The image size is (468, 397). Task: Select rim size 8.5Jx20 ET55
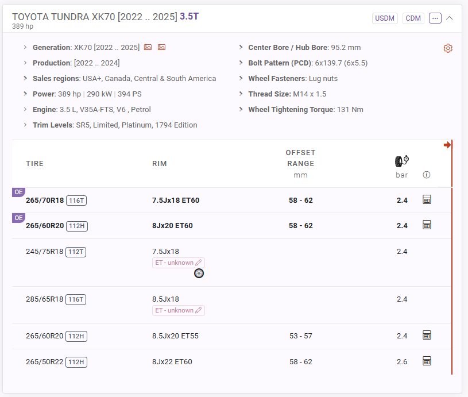click(175, 336)
